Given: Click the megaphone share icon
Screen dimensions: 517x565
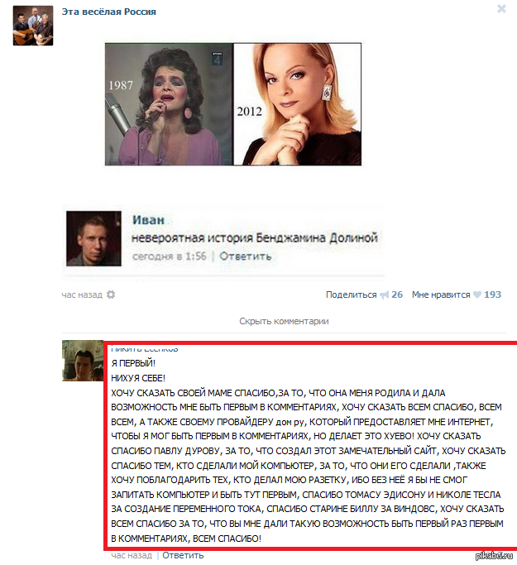Looking at the screenshot, I should click(384, 295).
